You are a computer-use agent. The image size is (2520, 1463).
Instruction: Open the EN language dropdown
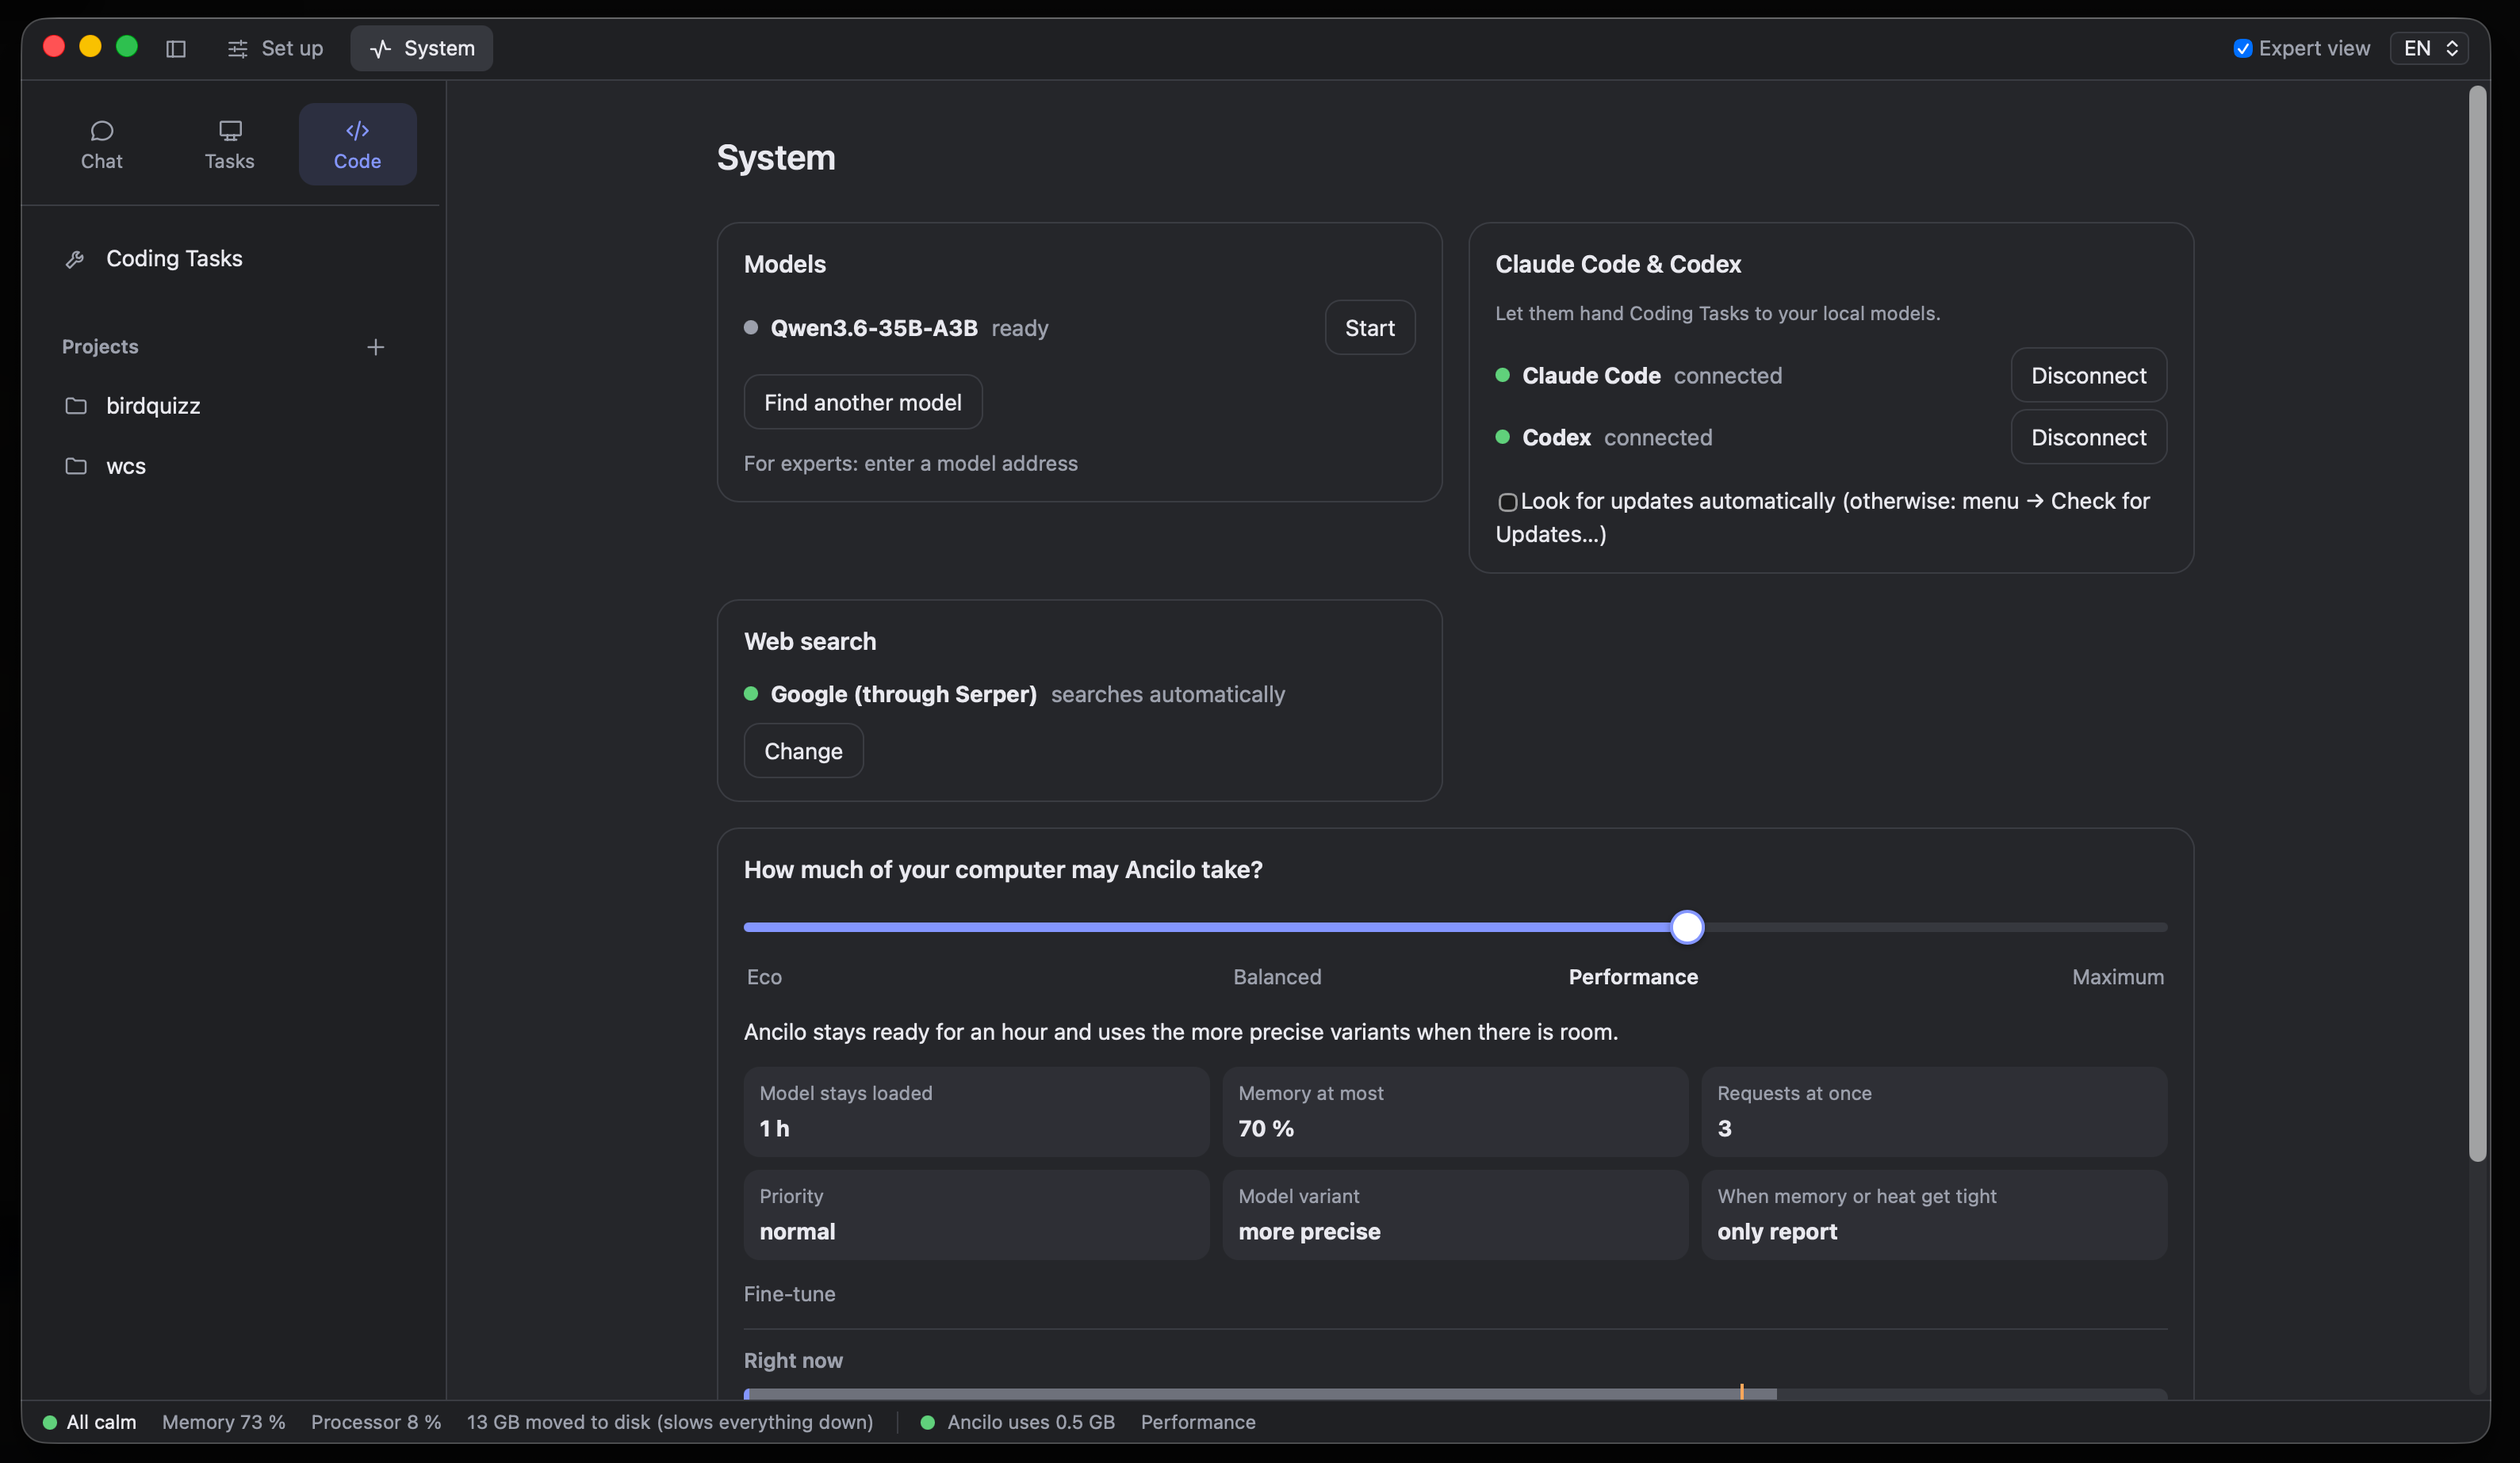(2429, 48)
